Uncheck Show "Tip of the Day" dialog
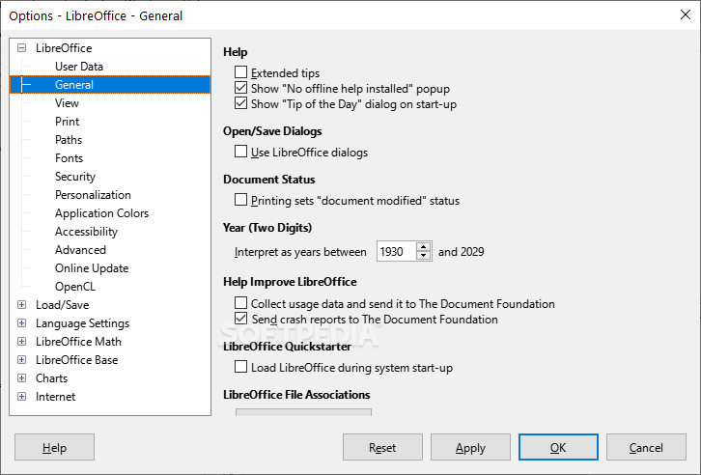 pyautogui.click(x=240, y=103)
